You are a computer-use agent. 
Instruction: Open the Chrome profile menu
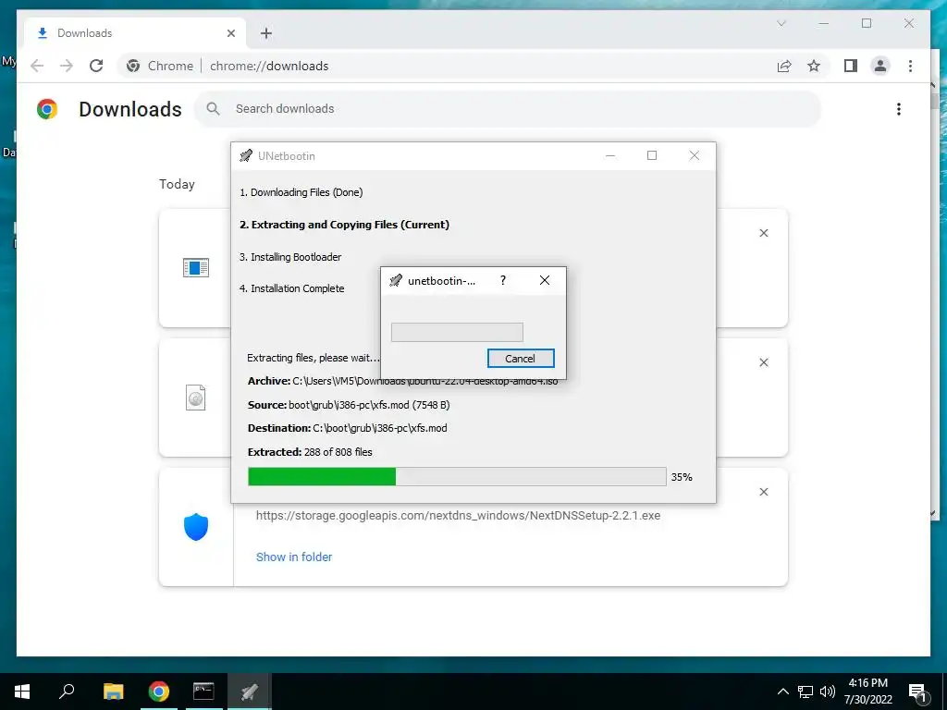coord(880,66)
